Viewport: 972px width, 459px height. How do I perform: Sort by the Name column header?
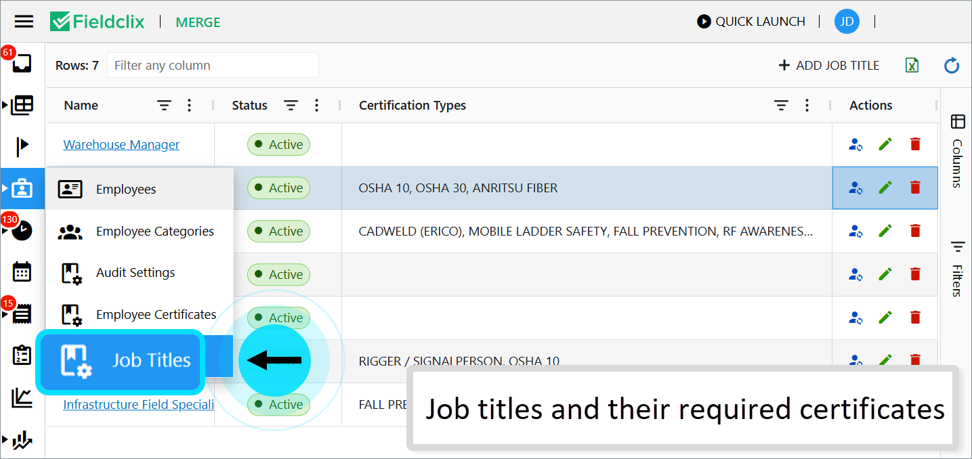(81, 106)
